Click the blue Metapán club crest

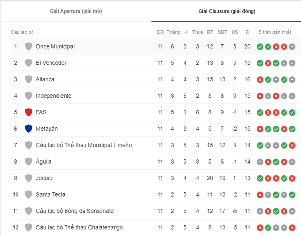[28, 129]
